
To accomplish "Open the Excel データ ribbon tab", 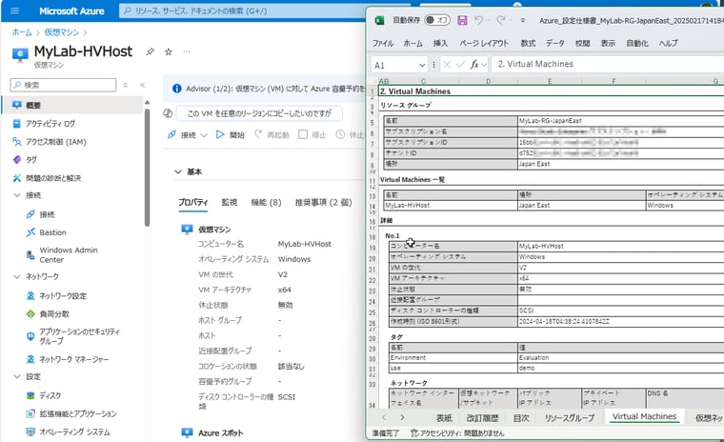I will tap(555, 44).
